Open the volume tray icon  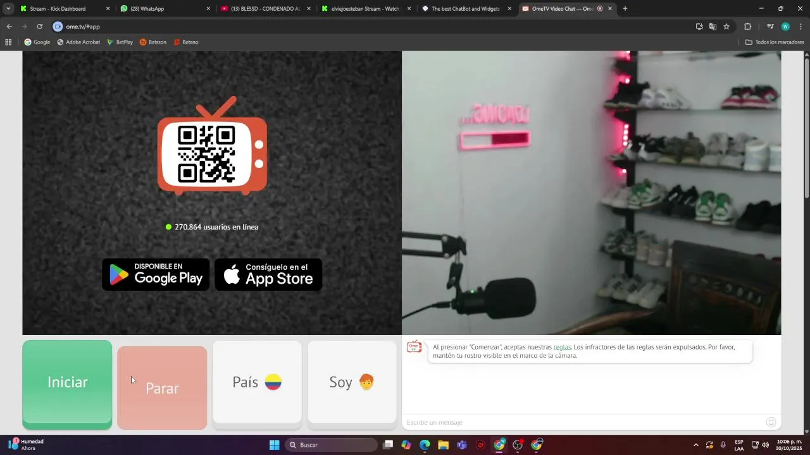[x=765, y=445]
